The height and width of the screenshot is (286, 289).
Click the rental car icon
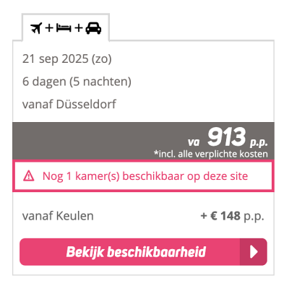pyautogui.click(x=93, y=28)
